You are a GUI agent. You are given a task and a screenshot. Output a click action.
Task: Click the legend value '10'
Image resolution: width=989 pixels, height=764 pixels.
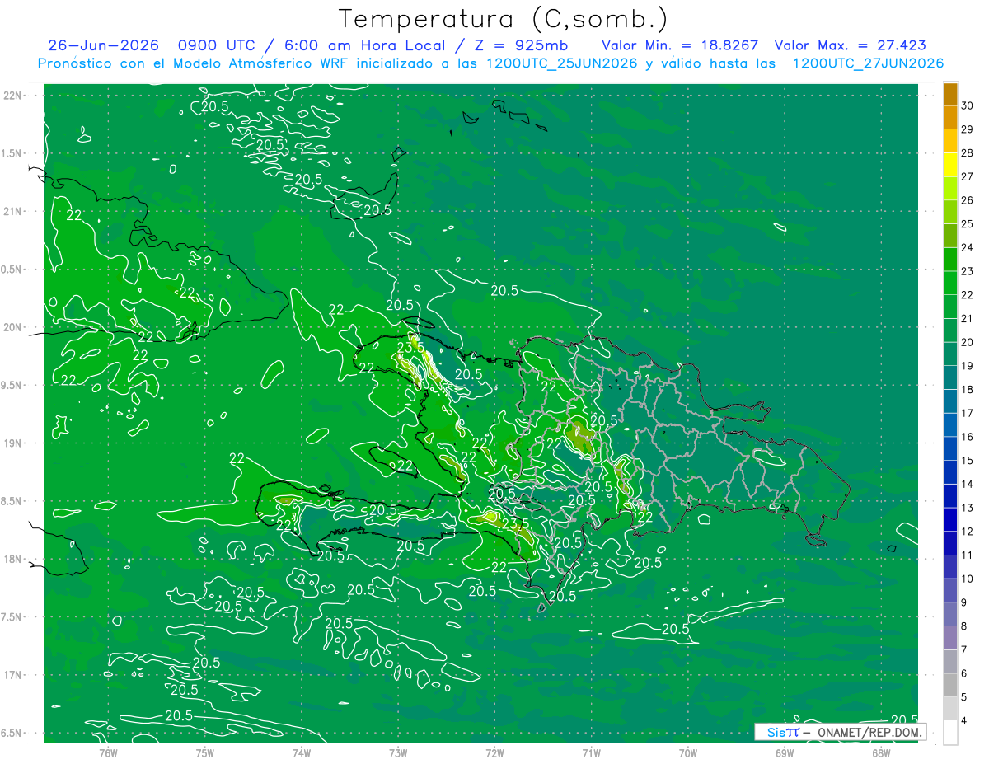coord(968,579)
